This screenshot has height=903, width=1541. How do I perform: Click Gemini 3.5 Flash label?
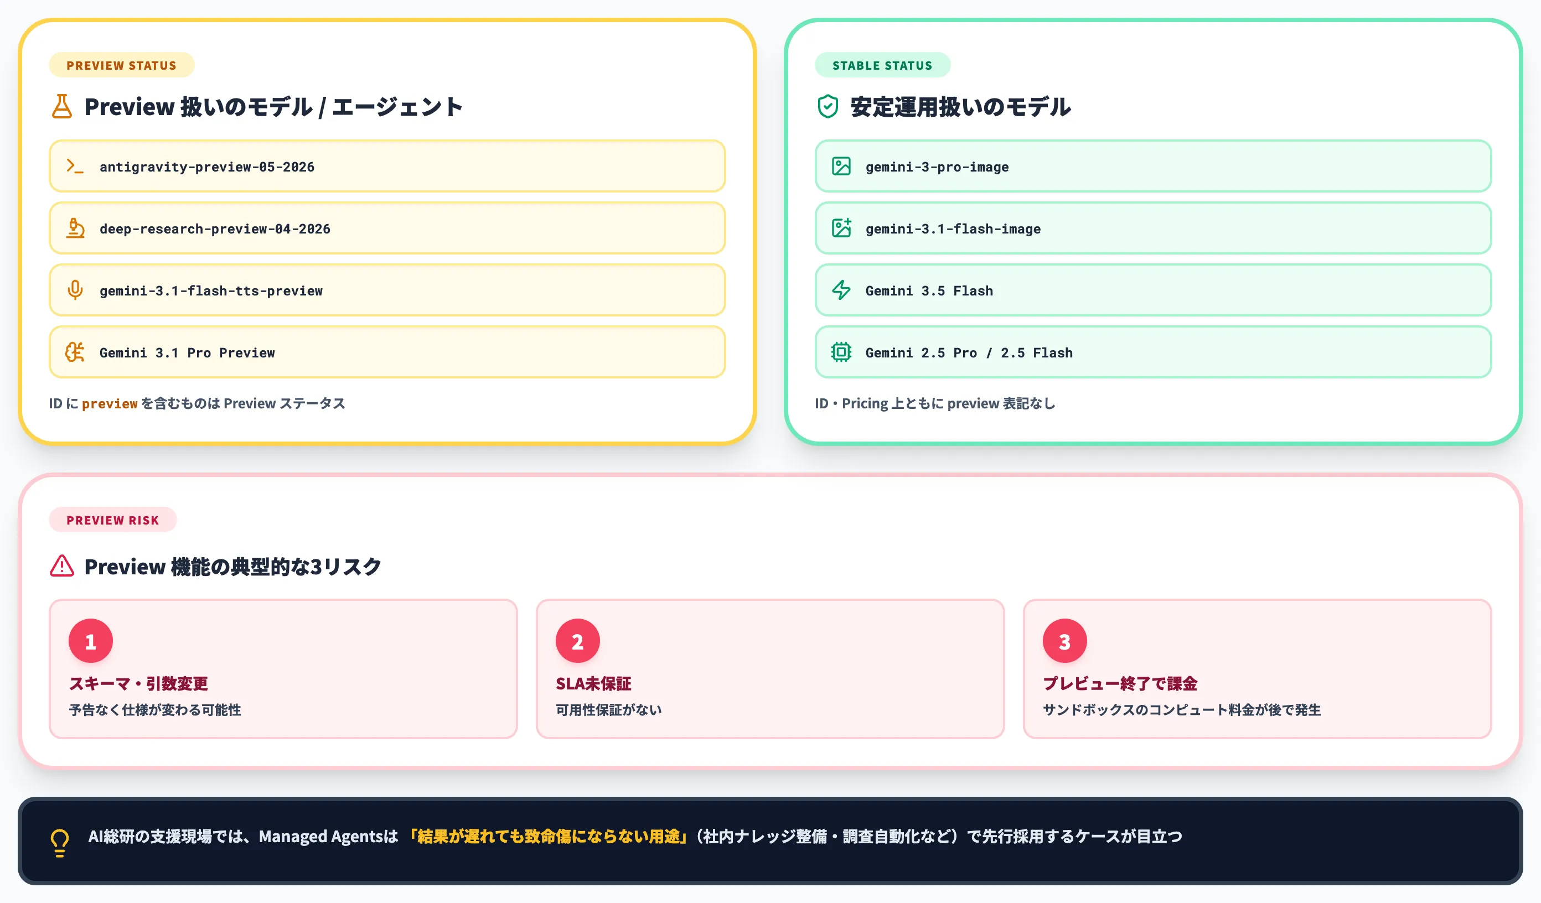coord(929,291)
